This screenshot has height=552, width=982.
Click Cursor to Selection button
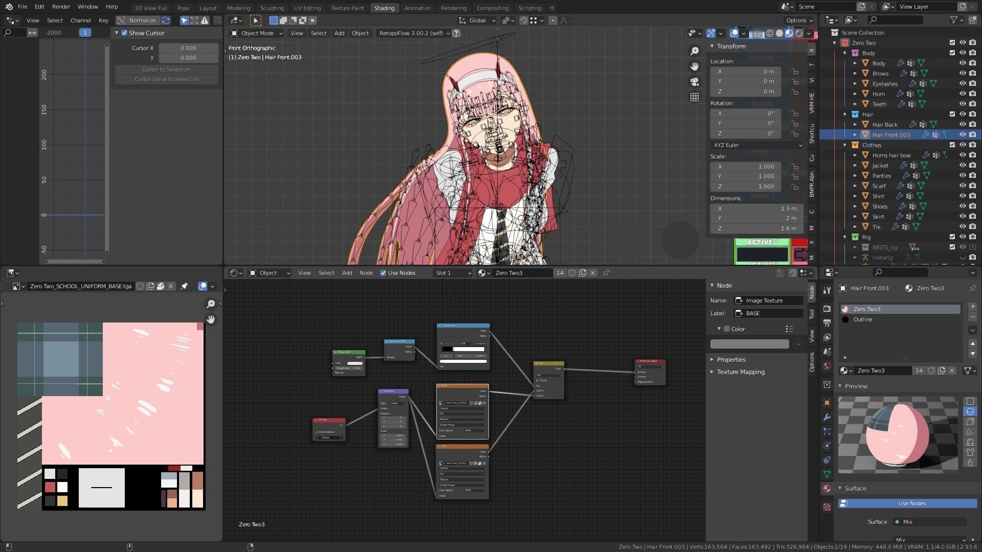pyautogui.click(x=166, y=70)
